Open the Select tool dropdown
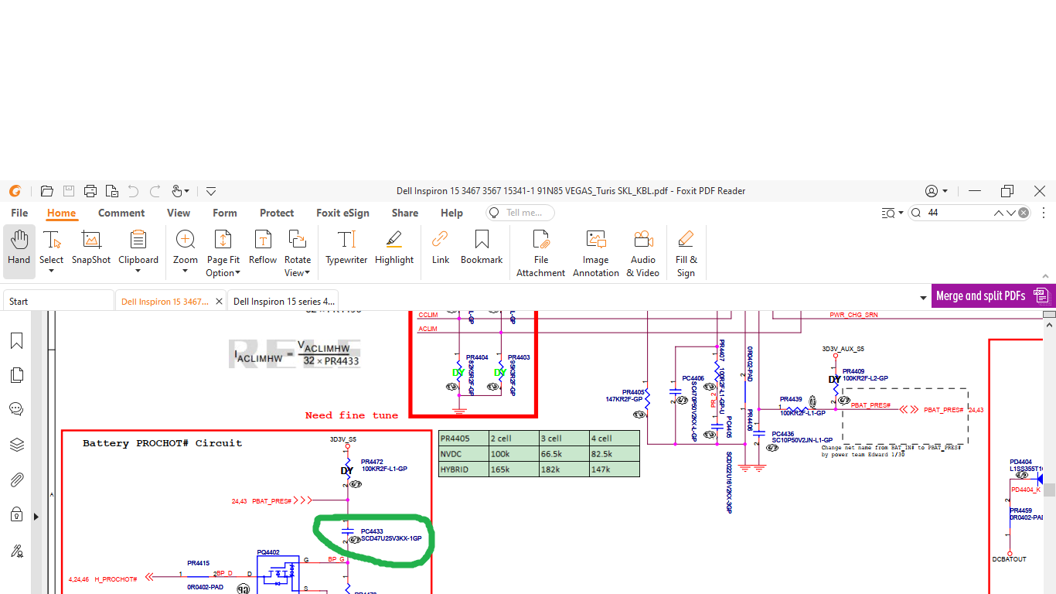 52,271
